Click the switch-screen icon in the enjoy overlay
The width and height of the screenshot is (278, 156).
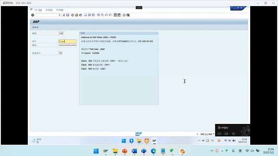pos(219,134)
